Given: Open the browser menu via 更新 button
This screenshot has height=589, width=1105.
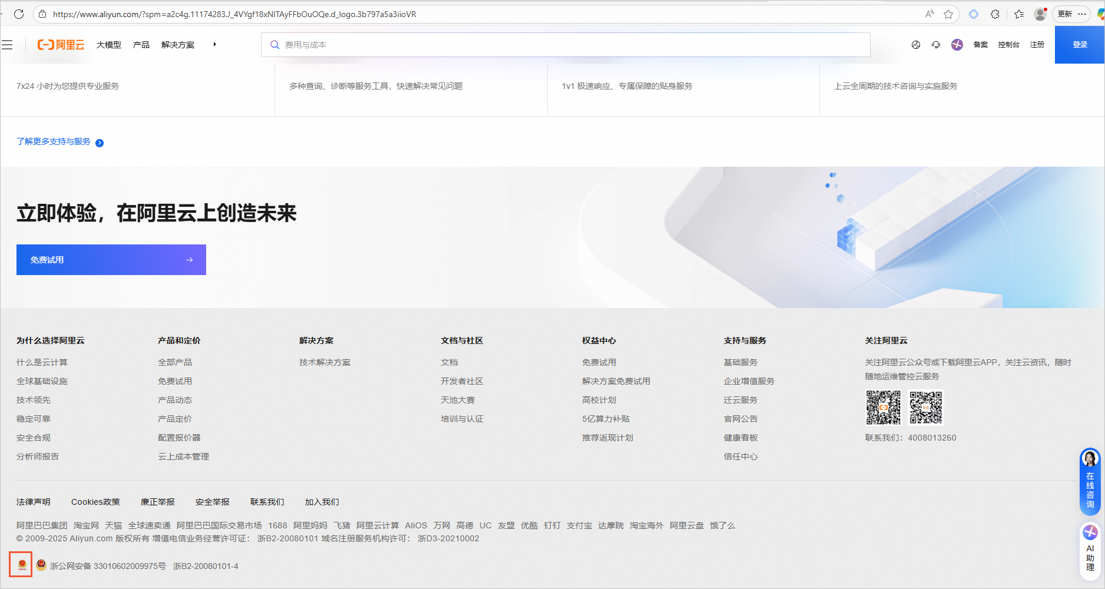Looking at the screenshot, I should (x=1071, y=14).
